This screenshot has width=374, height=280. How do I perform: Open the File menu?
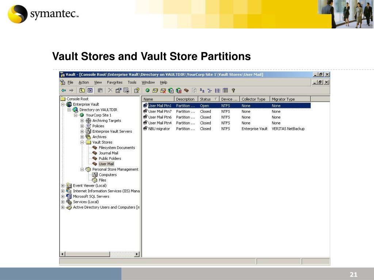point(70,82)
